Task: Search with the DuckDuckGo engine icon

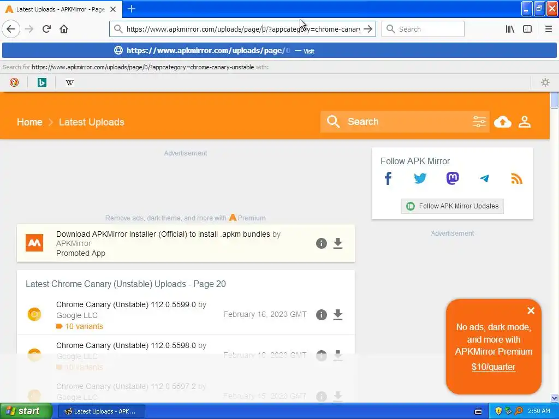Action: click(14, 83)
